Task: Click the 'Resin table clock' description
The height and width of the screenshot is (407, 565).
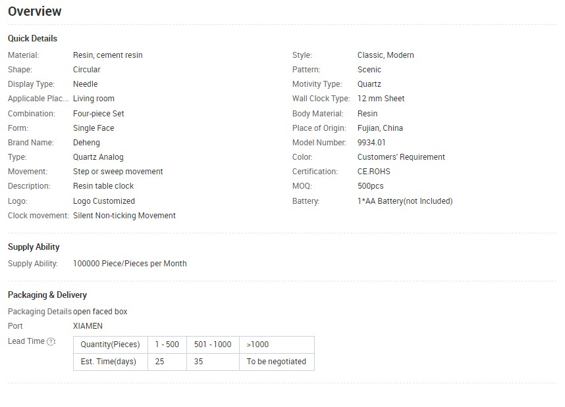Action: [x=103, y=186]
